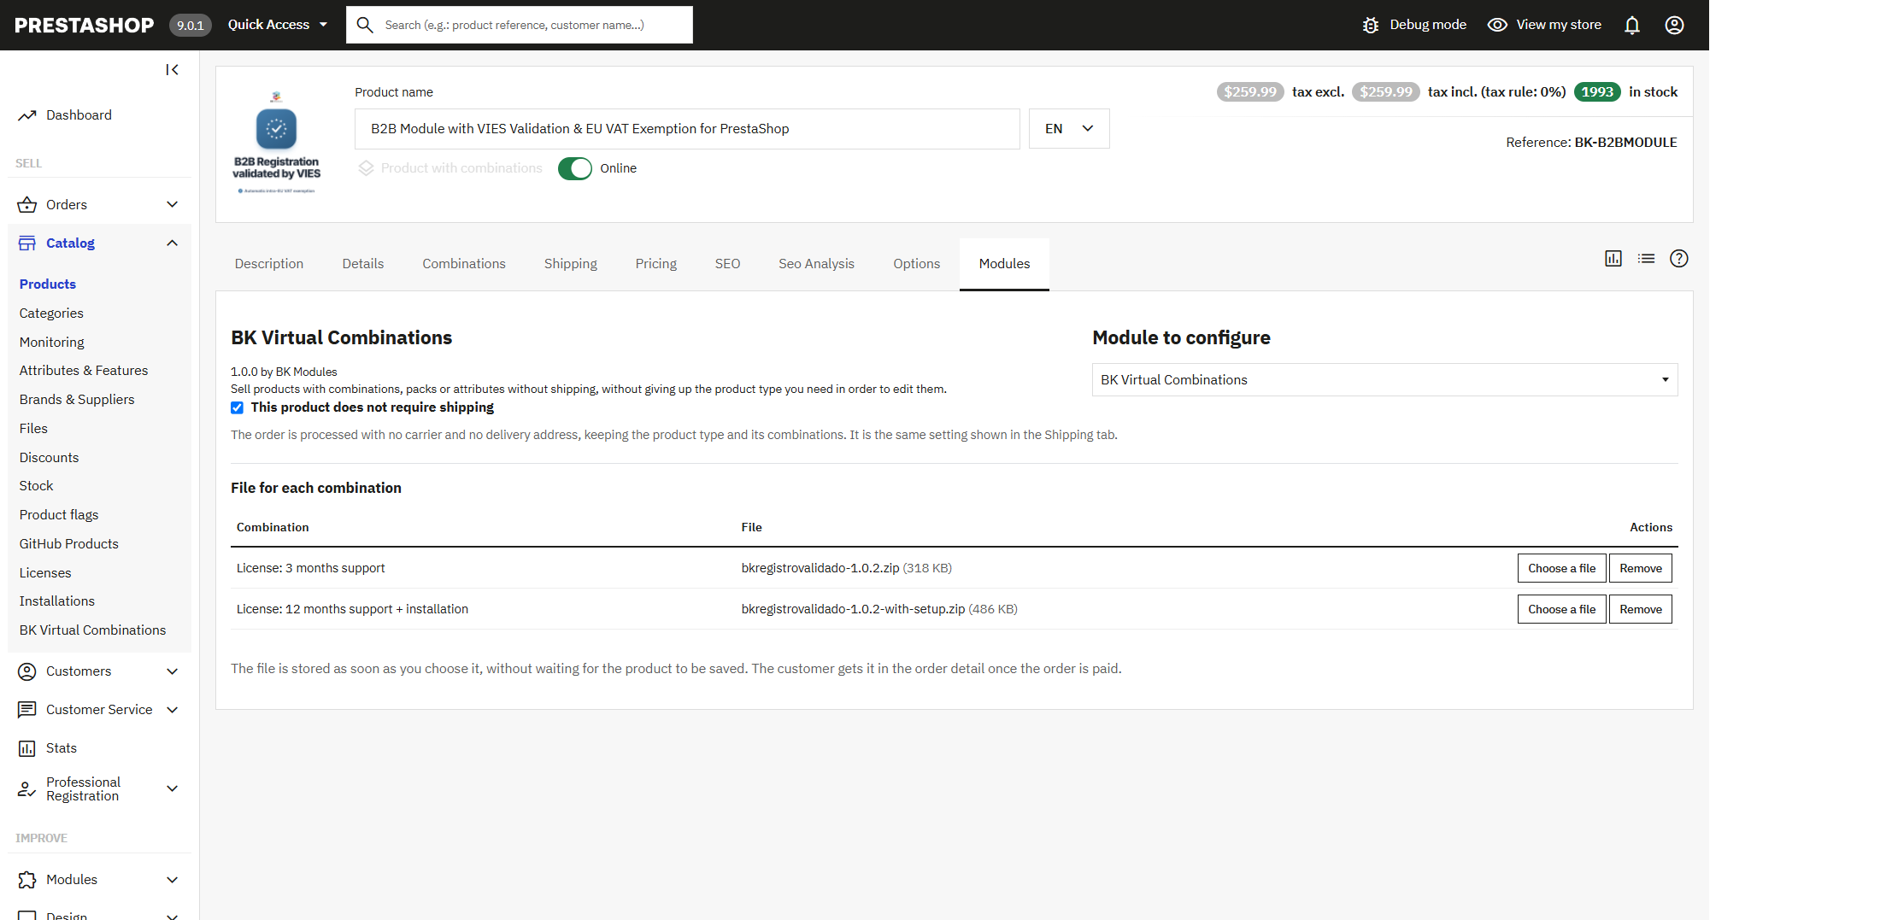Go to Monitoring page
Screen dimensions: 1898x920
click(x=52, y=343)
